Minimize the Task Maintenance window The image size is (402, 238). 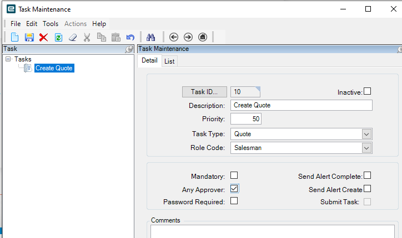coord(343,9)
